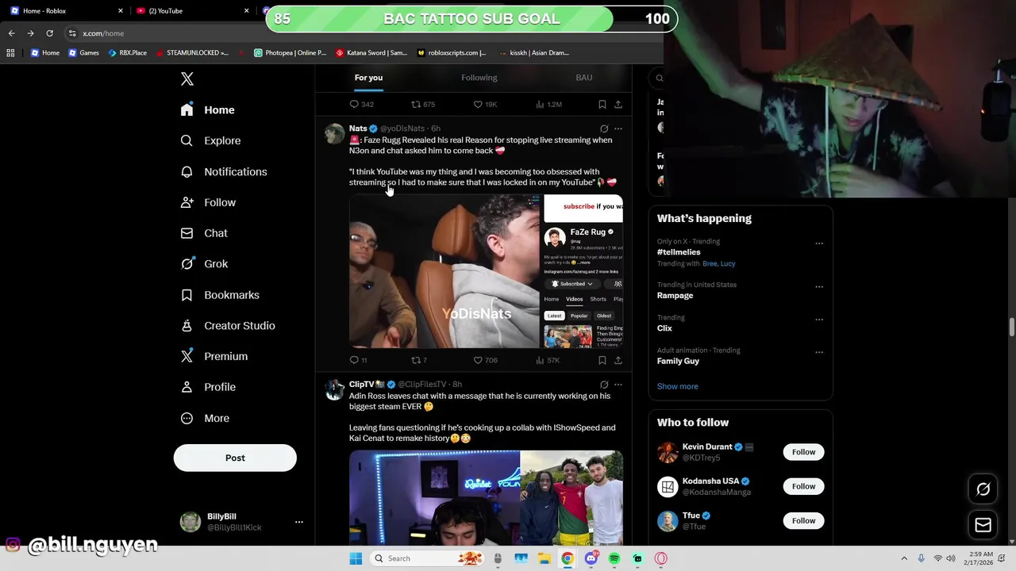Open floating messages envelope button
Image resolution: width=1016 pixels, height=571 pixels.
tap(983, 525)
